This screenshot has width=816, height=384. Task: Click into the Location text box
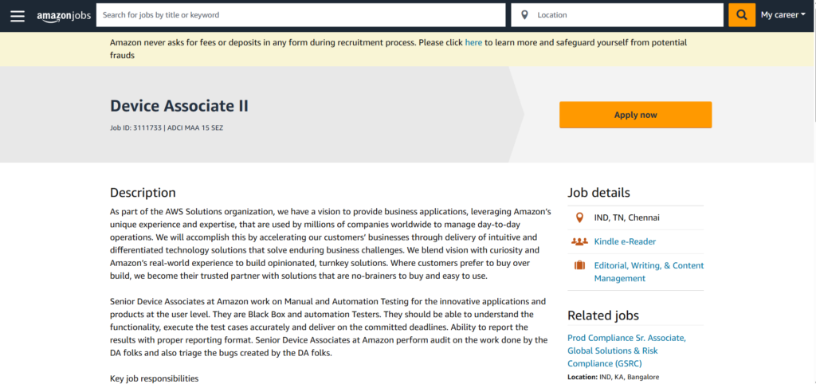[x=626, y=15]
